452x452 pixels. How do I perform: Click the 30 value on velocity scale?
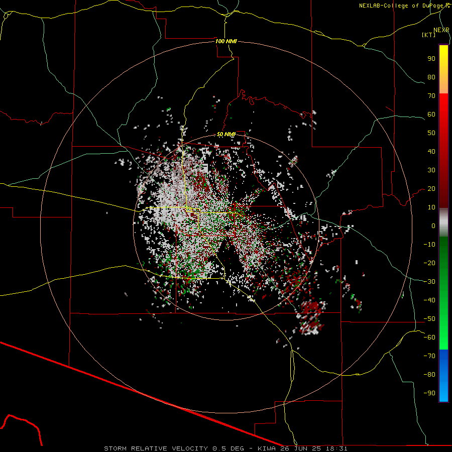point(431,170)
